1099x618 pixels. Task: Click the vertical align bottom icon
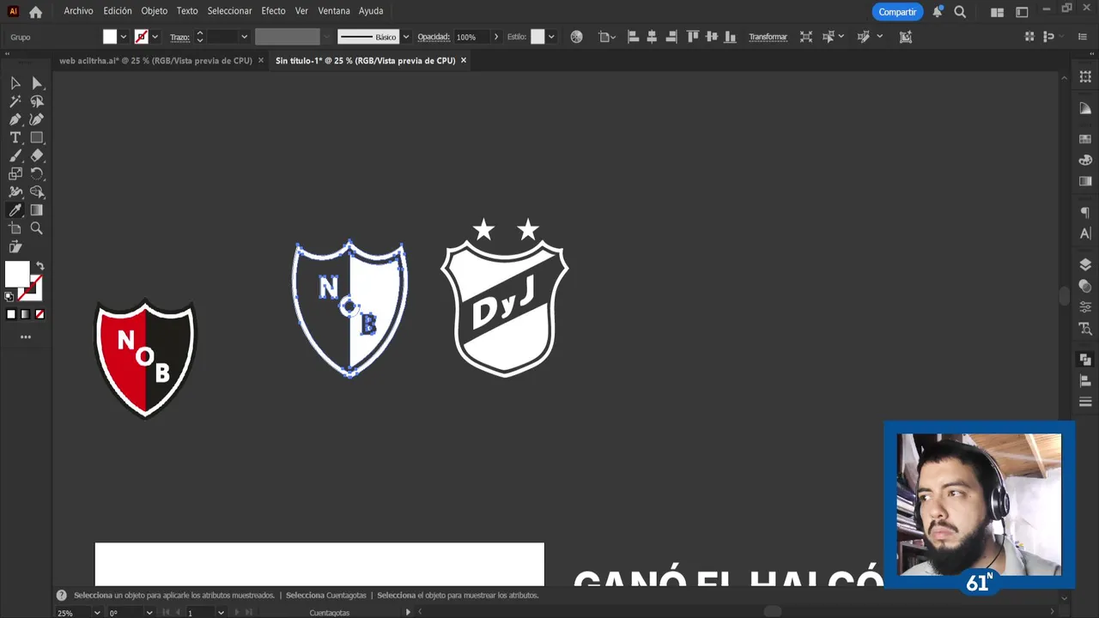tap(731, 37)
